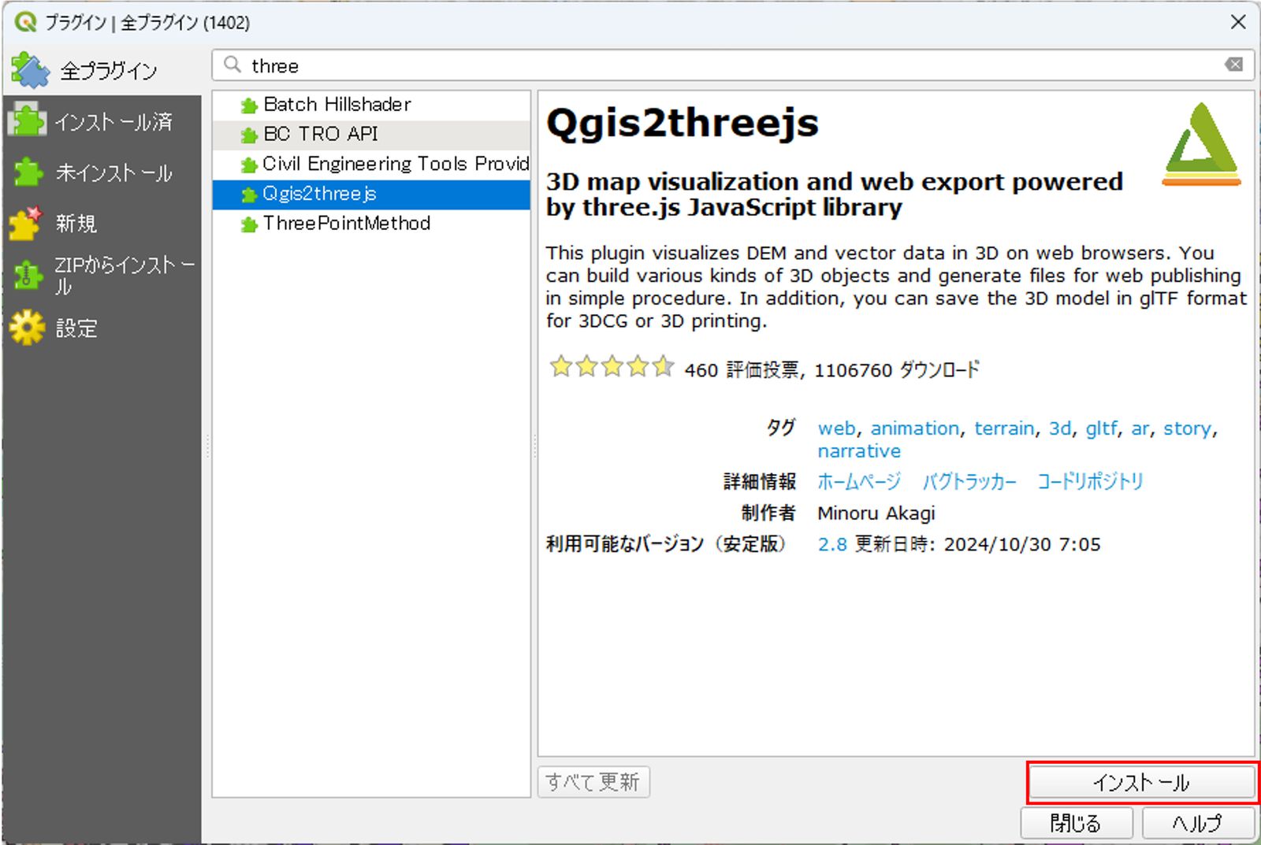
Task: Click the installed plugins puzzle icon
Action: pos(28,120)
